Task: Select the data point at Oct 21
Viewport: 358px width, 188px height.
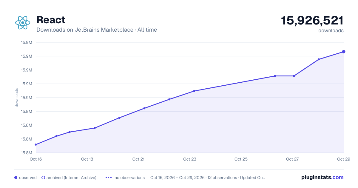Action: 144,108
